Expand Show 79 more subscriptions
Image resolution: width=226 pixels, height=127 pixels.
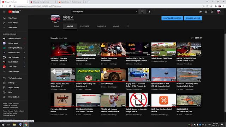coord(14,71)
